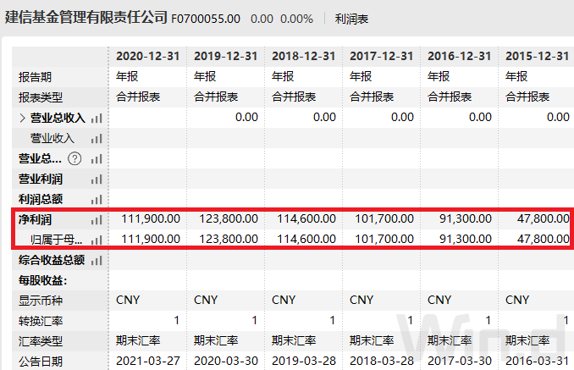Click the 报告期 row label
Viewport: 574px width, 370px height.
(36, 77)
